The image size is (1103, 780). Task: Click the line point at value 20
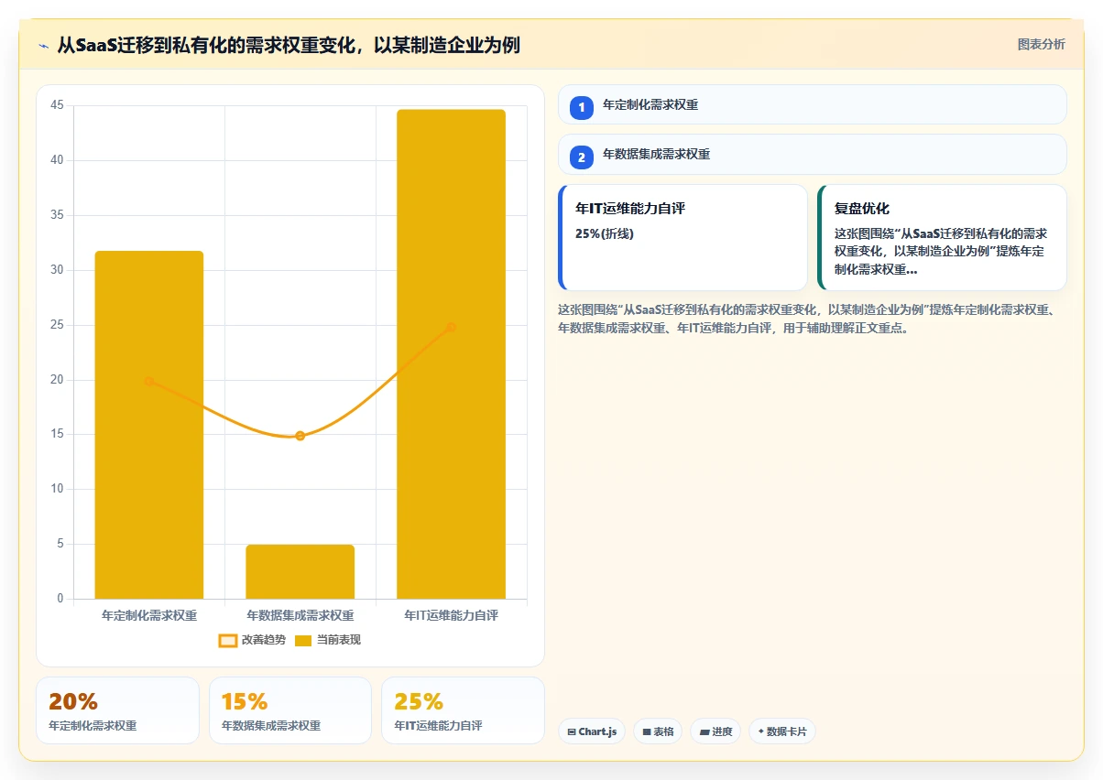[149, 381]
